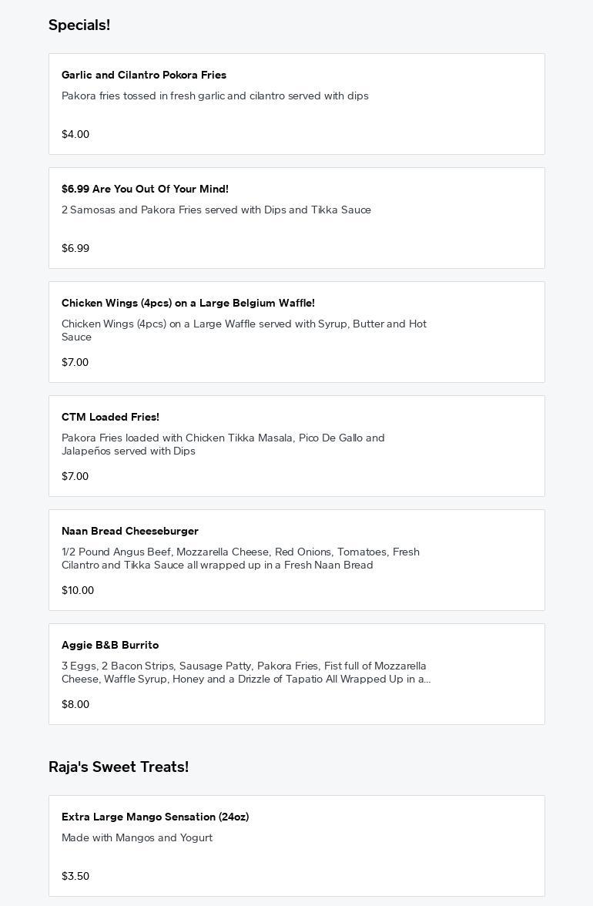Open the Aggie B&B Burrito item
The width and height of the screenshot is (593, 906).
[x=110, y=645]
